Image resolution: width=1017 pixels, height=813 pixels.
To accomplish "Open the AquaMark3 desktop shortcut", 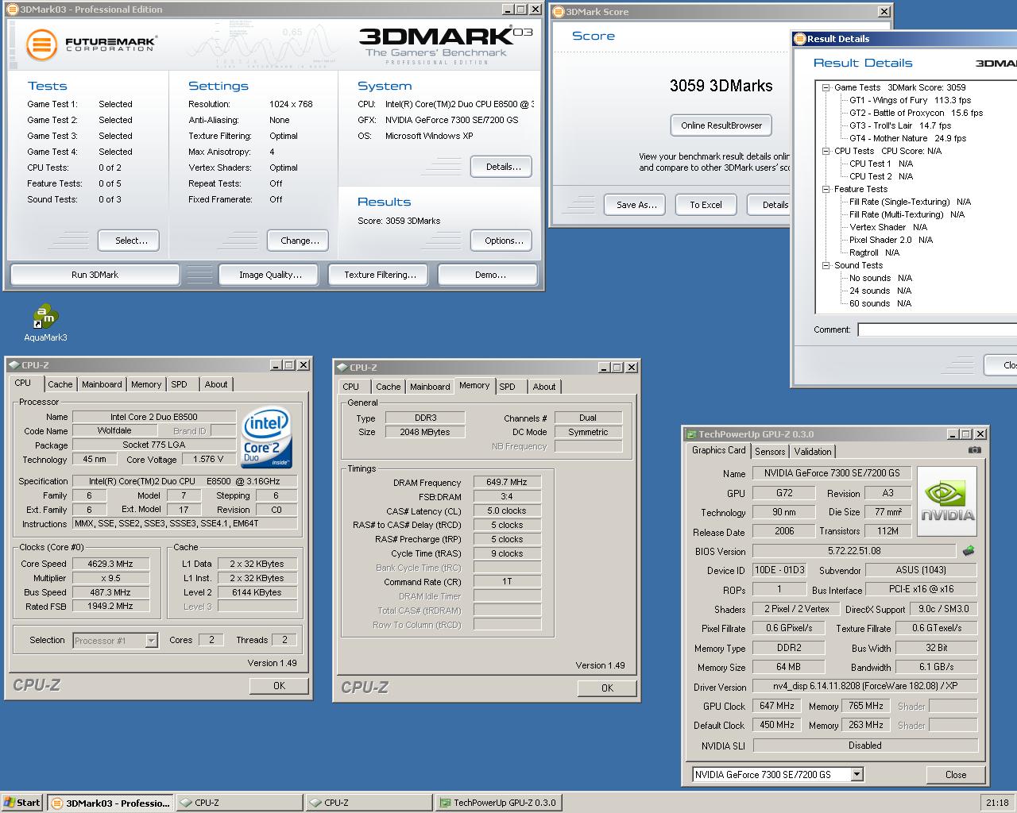I will [45, 322].
